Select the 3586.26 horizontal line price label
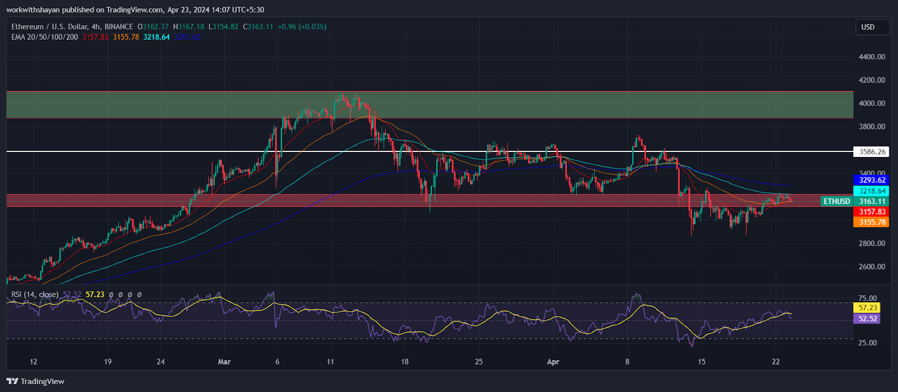This screenshot has width=898, height=392. [x=871, y=151]
